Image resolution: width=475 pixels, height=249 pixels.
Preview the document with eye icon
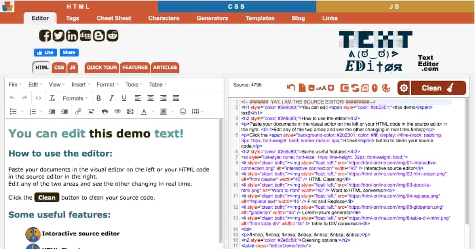click(x=118, y=111)
